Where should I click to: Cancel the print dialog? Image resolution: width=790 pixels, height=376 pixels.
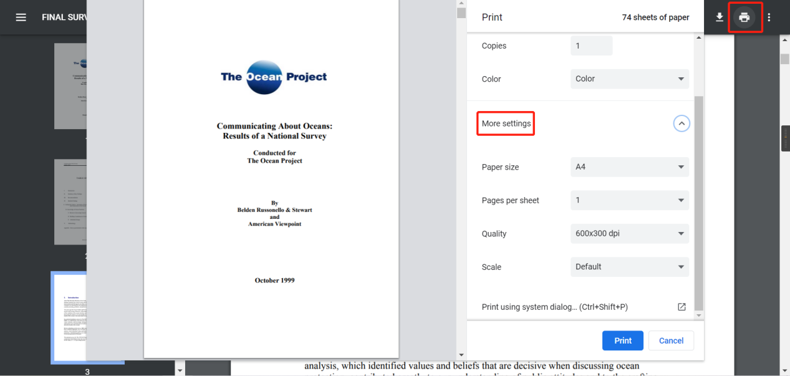pos(672,340)
